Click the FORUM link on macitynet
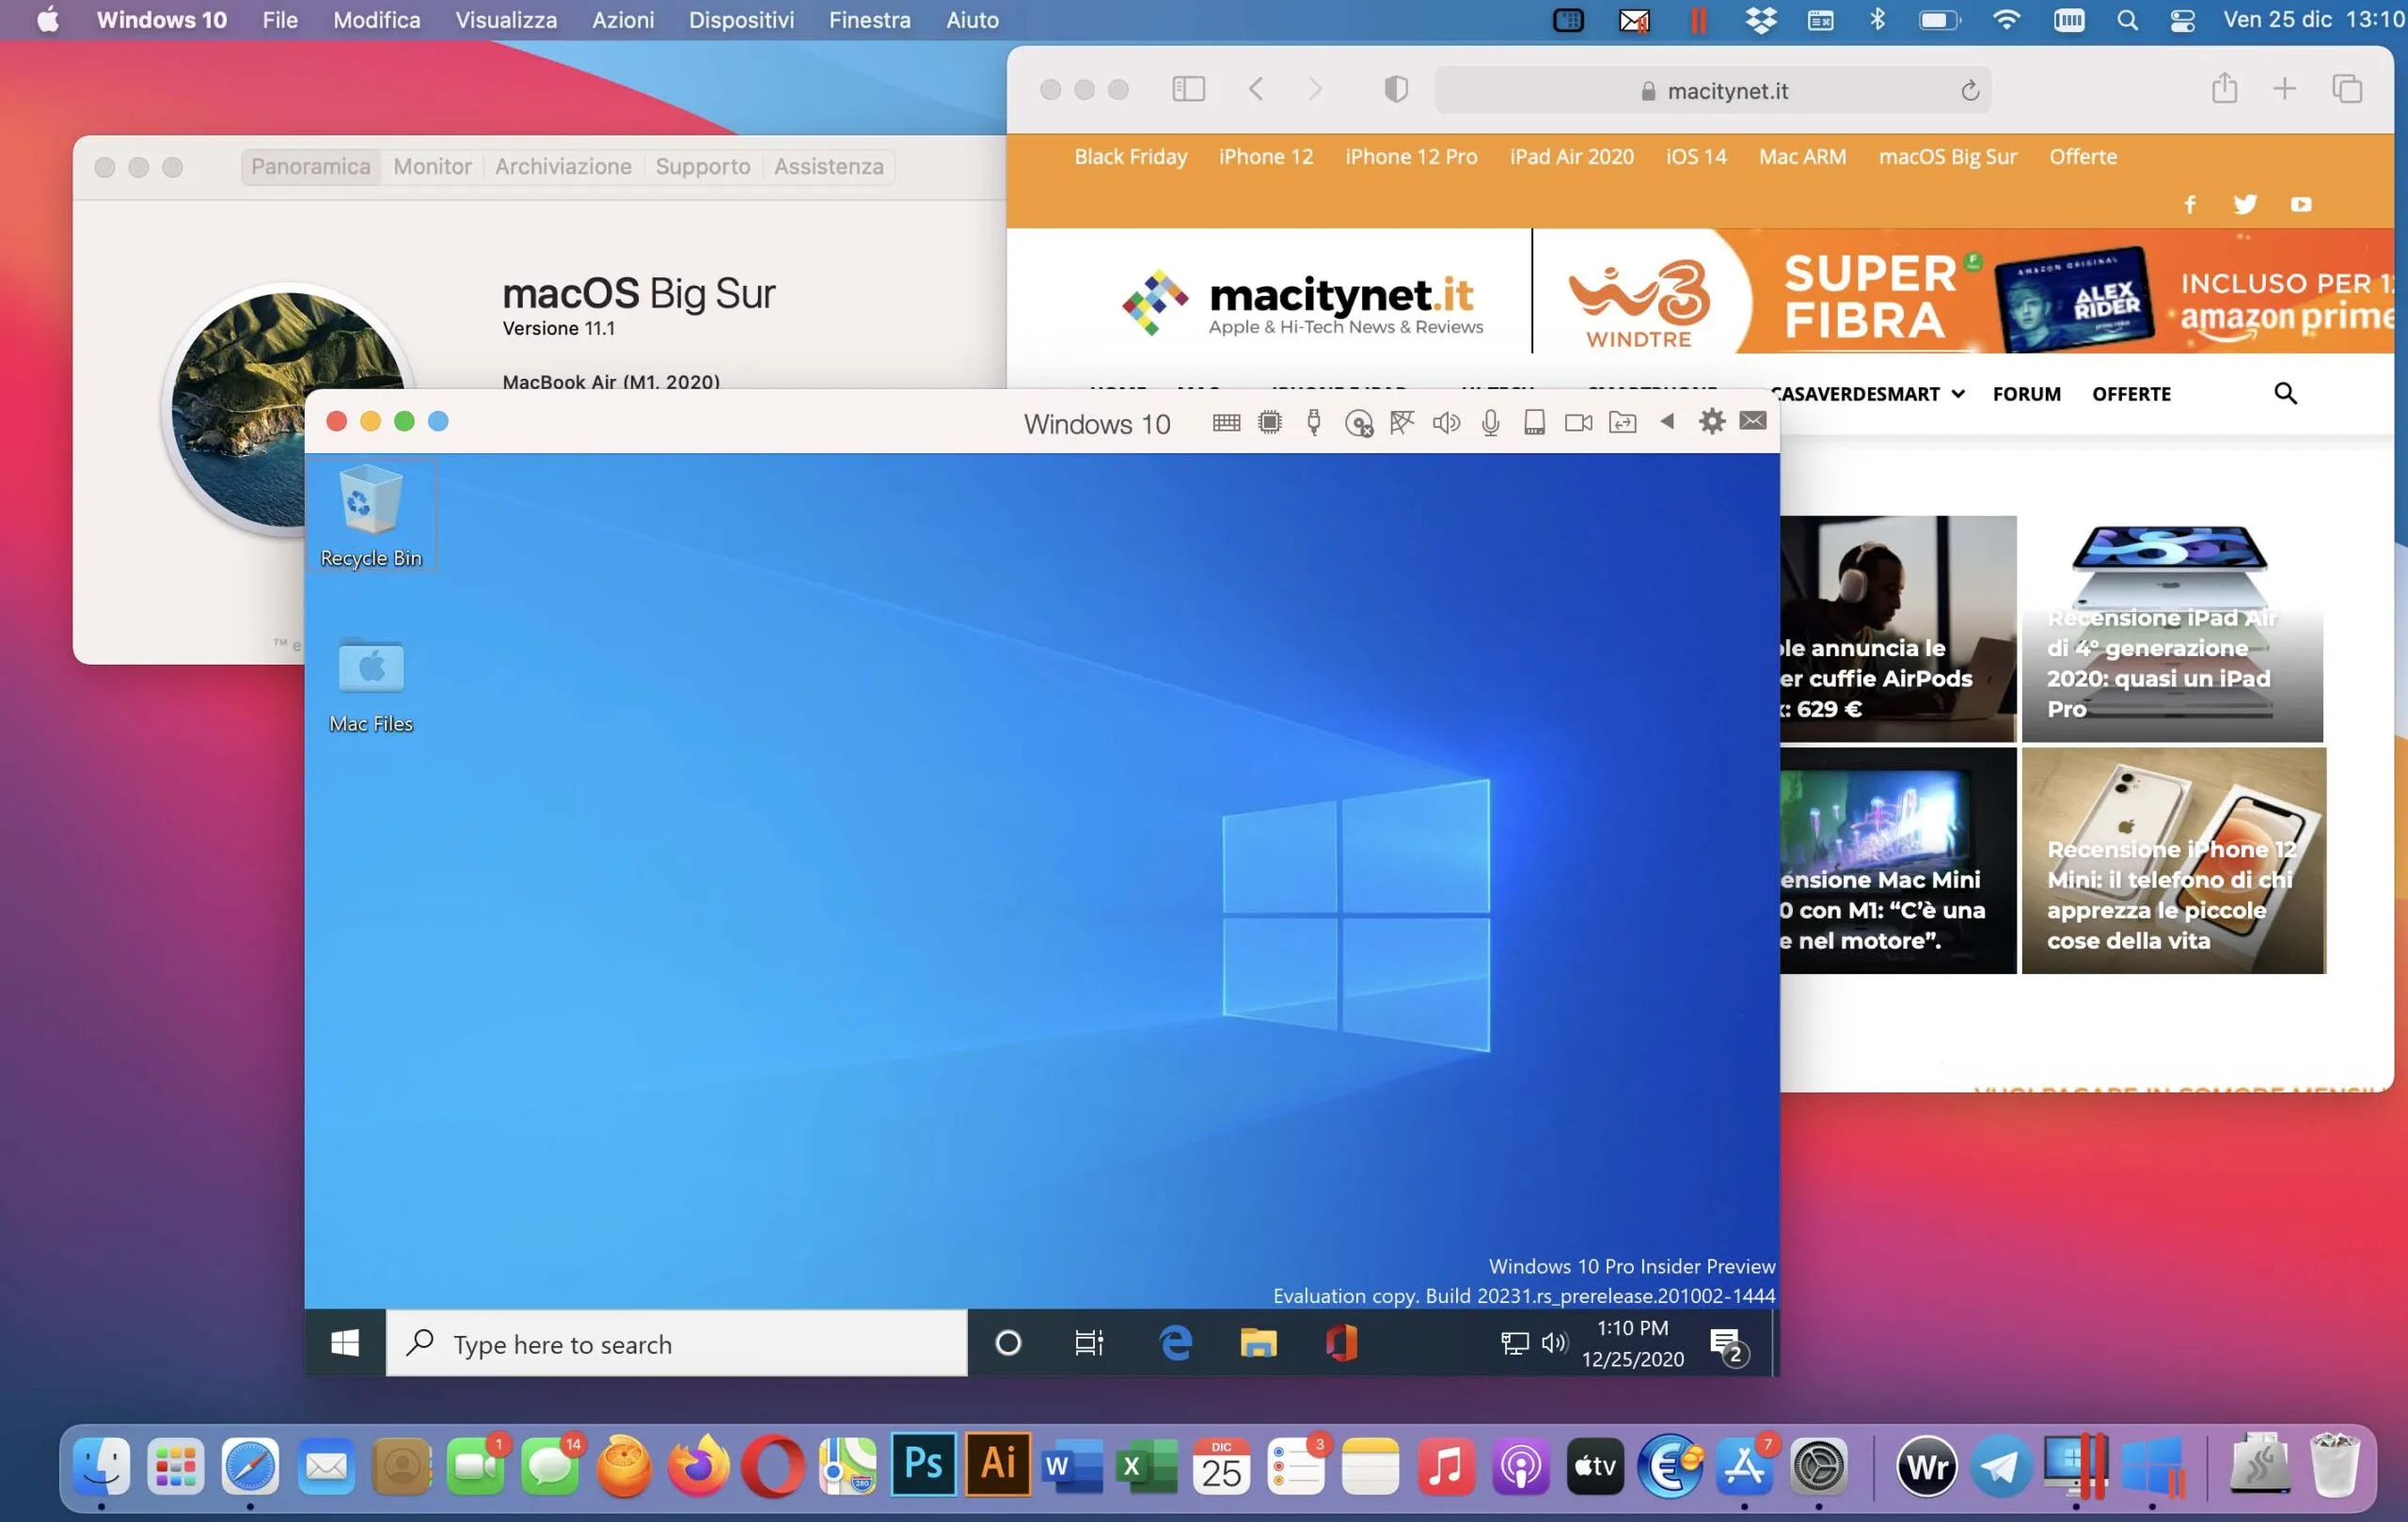This screenshot has width=2408, height=1522. point(2026,394)
